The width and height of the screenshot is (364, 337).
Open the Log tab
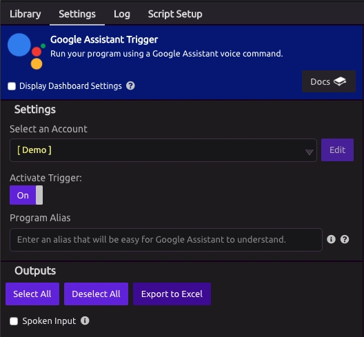122,14
